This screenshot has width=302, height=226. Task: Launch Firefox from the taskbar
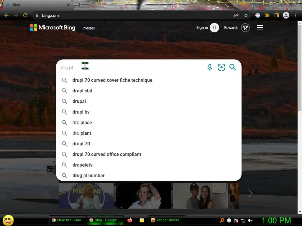click(x=130, y=220)
